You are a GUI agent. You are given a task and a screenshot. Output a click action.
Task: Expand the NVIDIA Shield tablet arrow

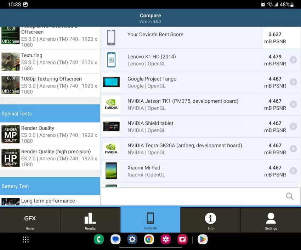[293, 126]
